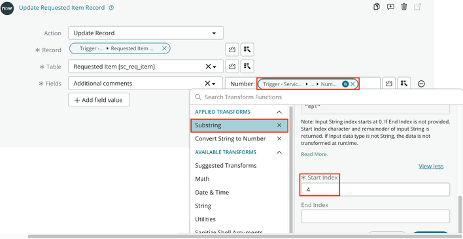Select the 'Number:' text in field value

pos(243,84)
